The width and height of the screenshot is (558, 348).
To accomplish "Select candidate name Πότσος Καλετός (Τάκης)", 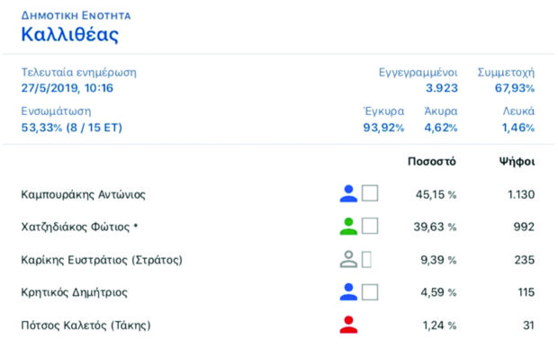I will pos(85,326).
